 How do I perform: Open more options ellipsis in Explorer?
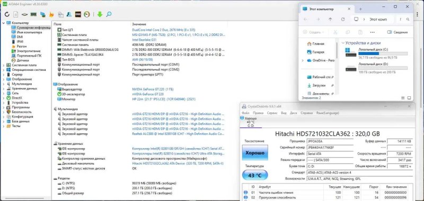[372, 32]
